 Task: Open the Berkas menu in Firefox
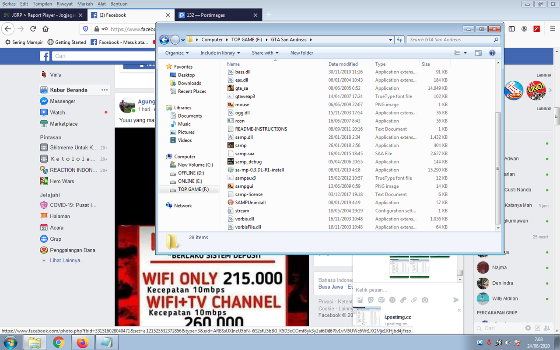pyautogui.click(x=9, y=4)
